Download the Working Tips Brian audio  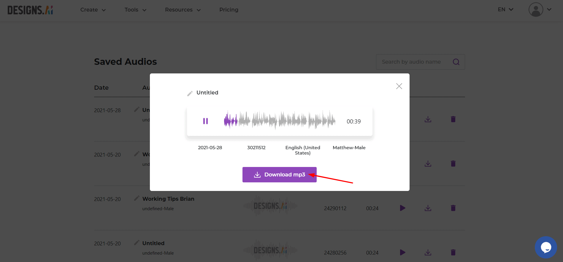[428, 208]
